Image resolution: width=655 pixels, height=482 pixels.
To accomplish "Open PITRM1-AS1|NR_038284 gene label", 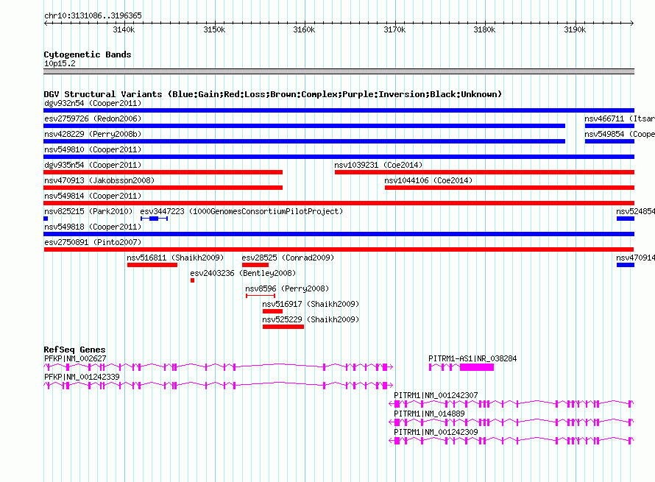I will 472,358.
